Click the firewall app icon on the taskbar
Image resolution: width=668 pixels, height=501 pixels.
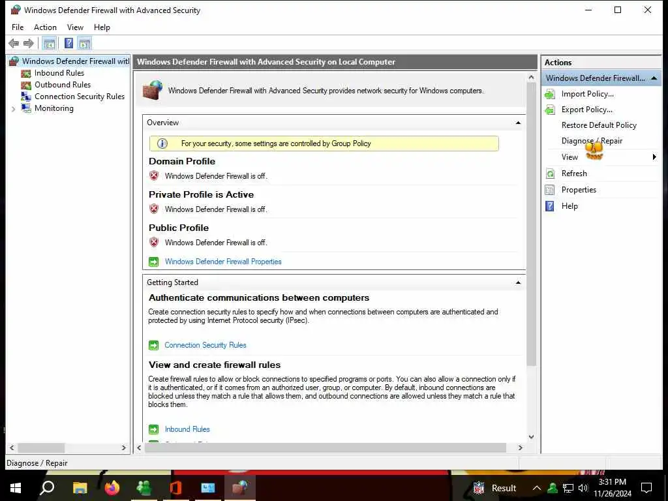tap(240, 488)
